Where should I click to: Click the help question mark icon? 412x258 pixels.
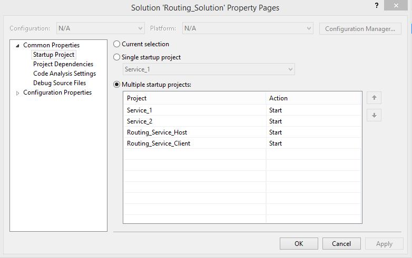tap(377, 6)
